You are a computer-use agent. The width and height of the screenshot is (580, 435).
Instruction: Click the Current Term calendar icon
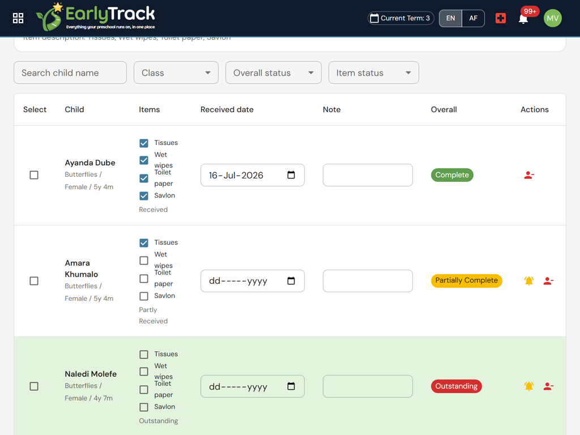[x=374, y=18]
